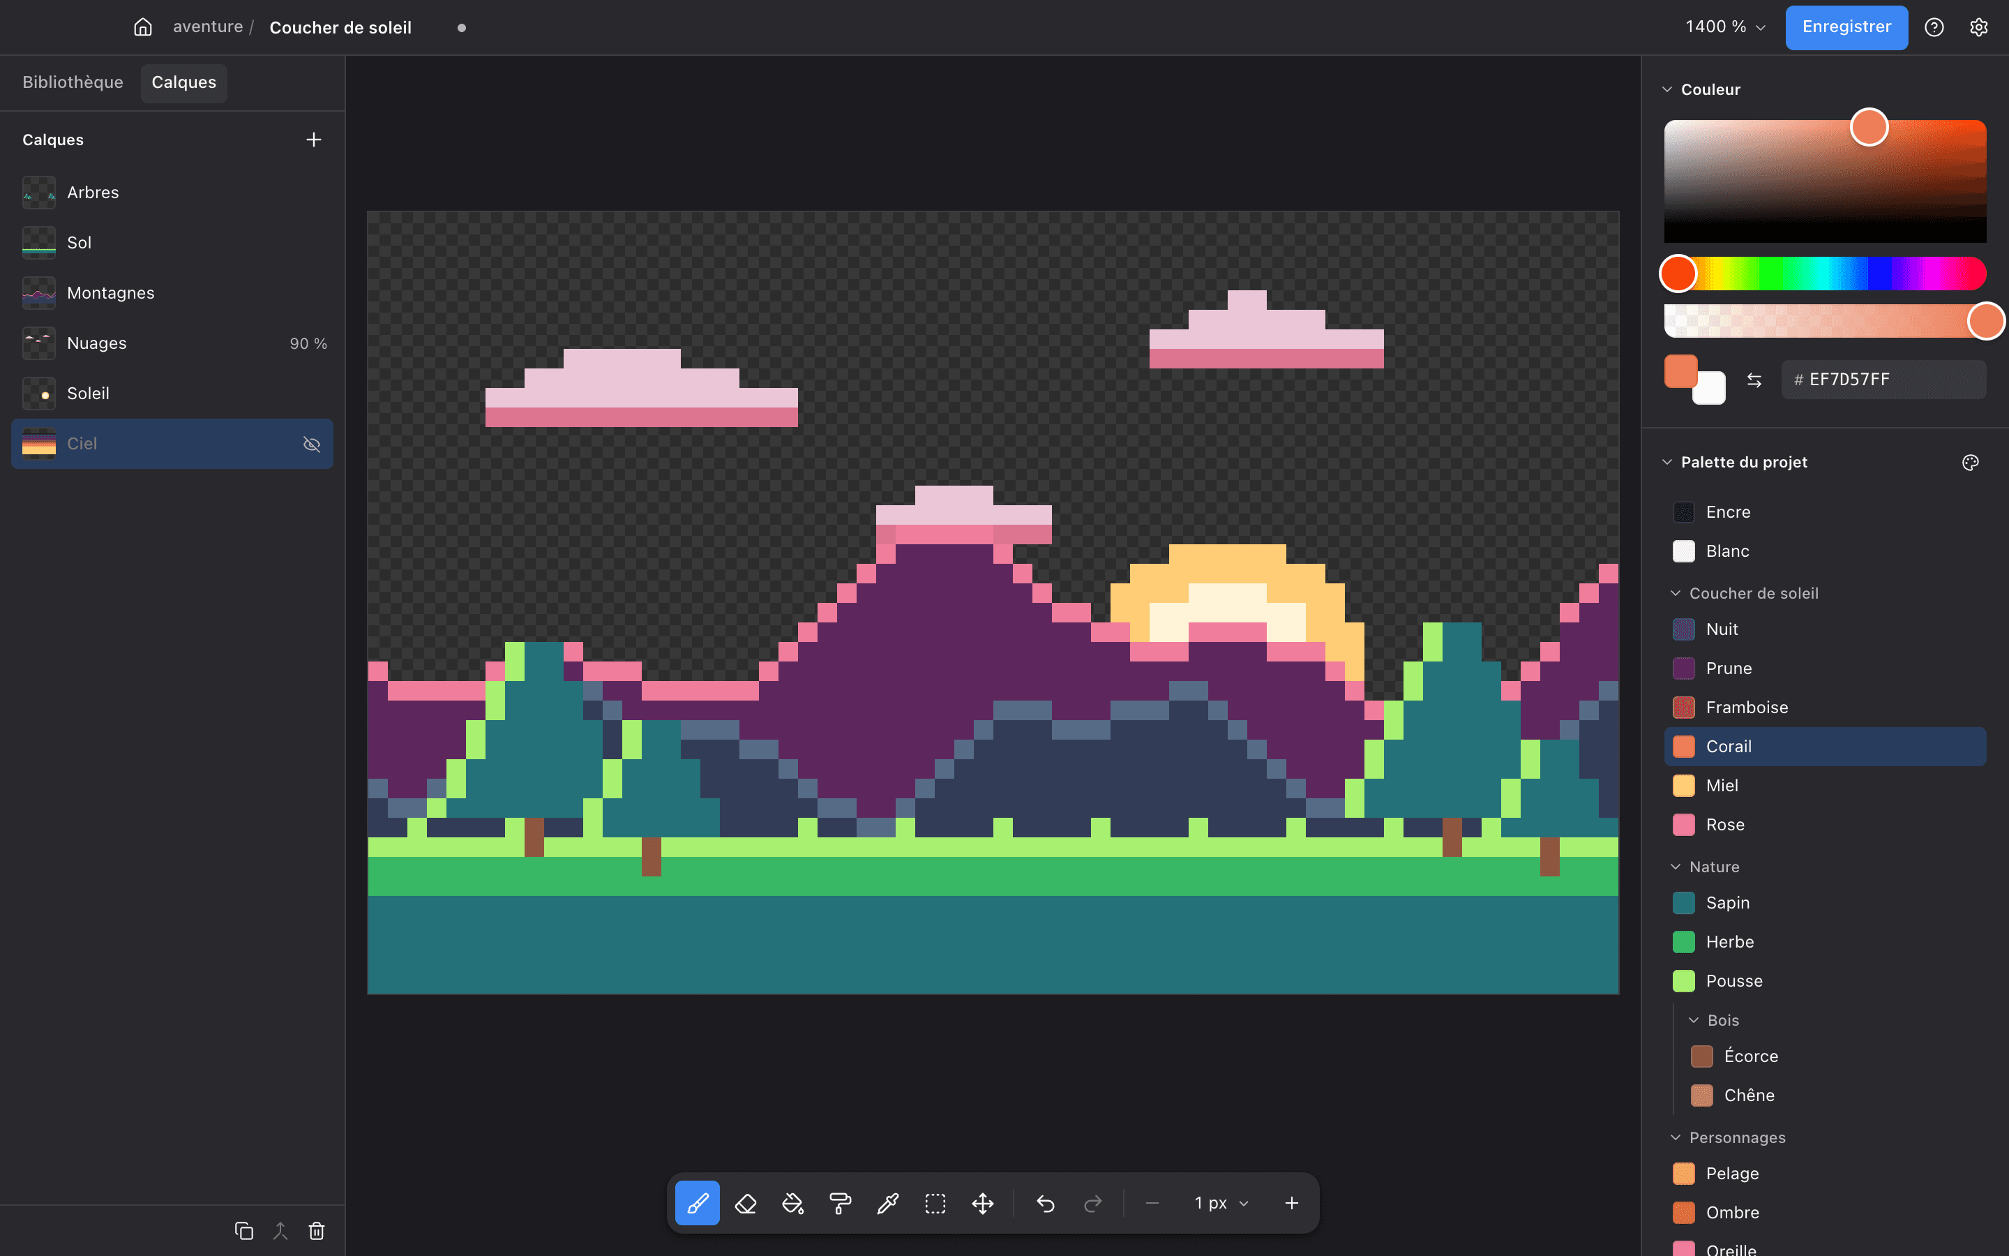Collapse the Couleur section
Screen dimensions: 2009x1256
[x=1667, y=89]
